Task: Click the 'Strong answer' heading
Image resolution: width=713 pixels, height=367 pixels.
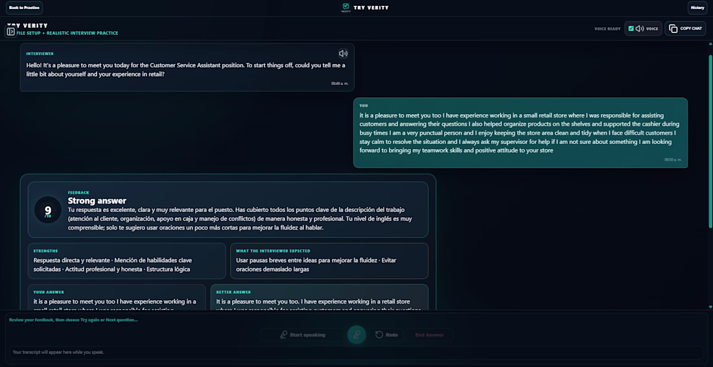Action: coord(97,200)
